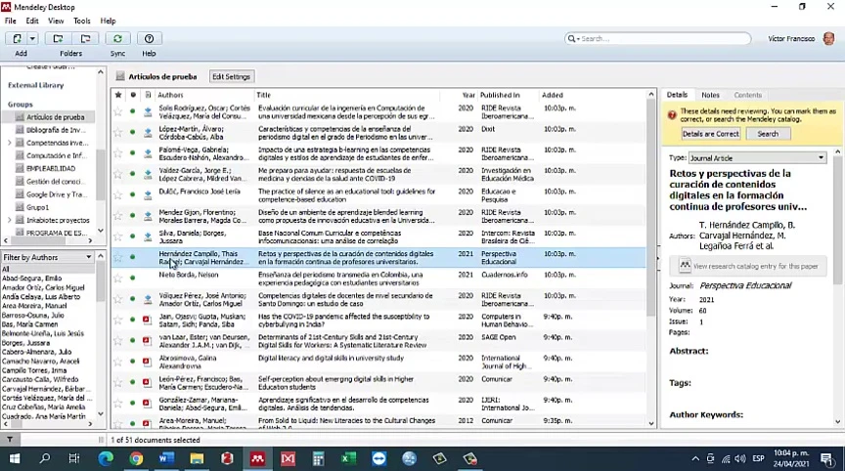Image resolution: width=845 pixels, height=471 pixels.
Task: Click download icon for Mendez Gijon article
Action: click(148, 216)
